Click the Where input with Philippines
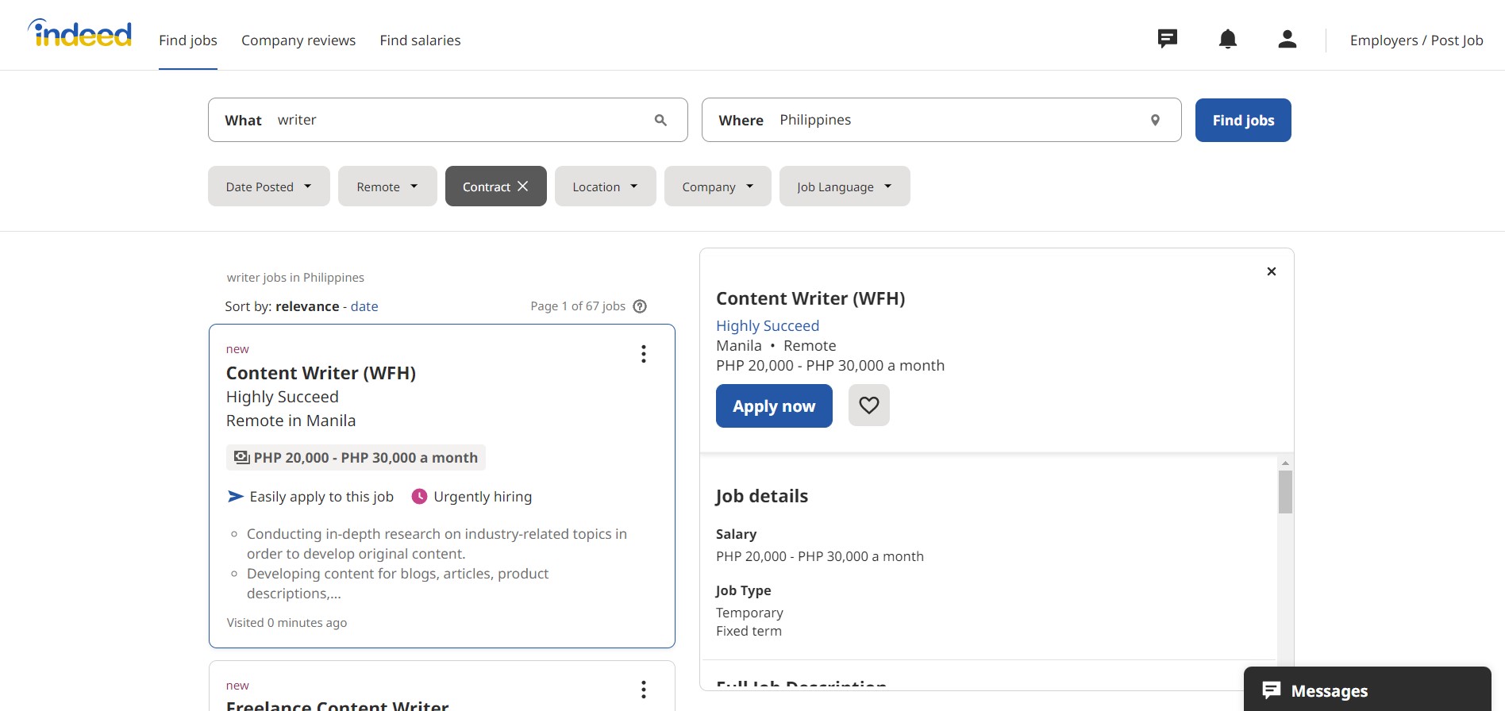The width and height of the screenshot is (1505, 711). (941, 120)
